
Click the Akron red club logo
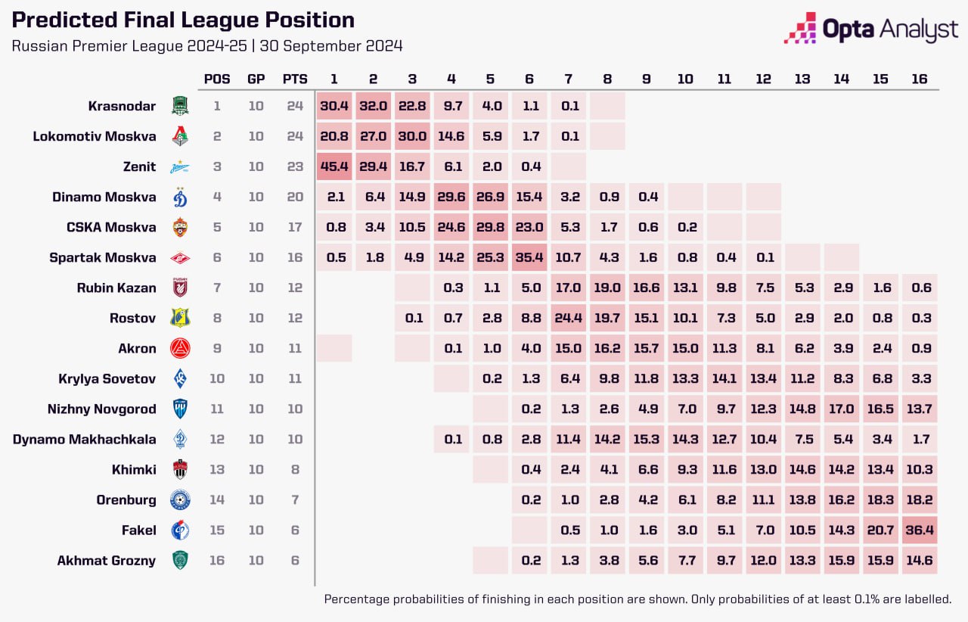point(180,348)
